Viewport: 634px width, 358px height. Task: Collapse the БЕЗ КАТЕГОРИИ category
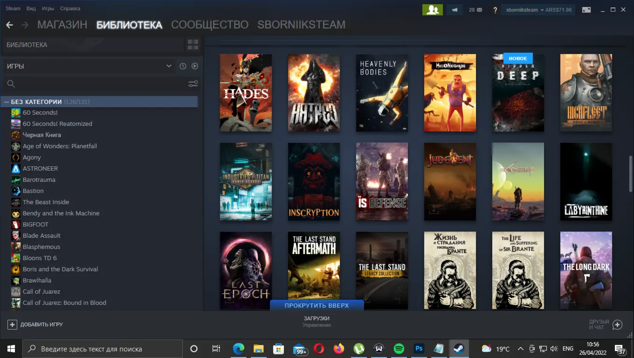pos(7,102)
